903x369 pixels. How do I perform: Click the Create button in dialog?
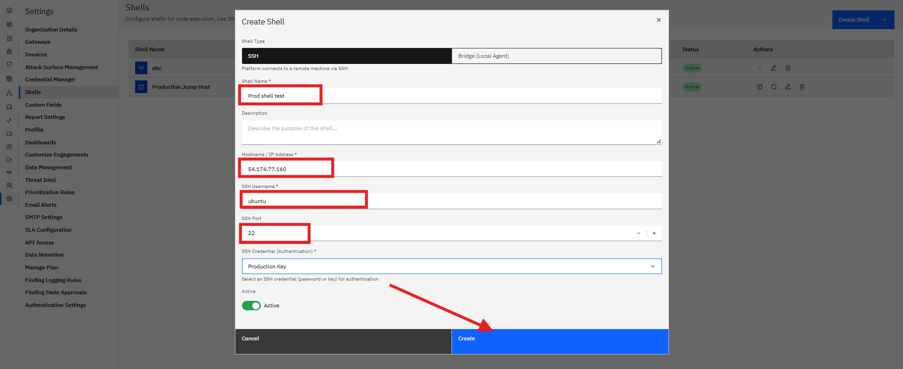(x=560, y=341)
